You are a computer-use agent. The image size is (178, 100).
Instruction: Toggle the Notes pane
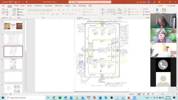point(132,94)
